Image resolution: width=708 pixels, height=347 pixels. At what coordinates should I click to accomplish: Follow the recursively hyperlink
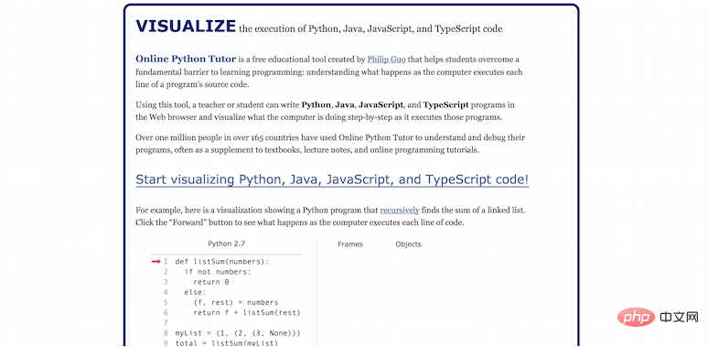click(x=400, y=210)
